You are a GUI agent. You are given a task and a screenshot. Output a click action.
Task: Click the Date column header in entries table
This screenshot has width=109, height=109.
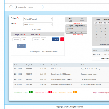click(x=16, y=65)
